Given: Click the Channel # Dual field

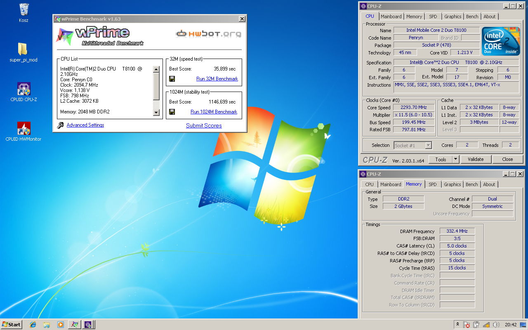Looking at the screenshot, I should coord(493,199).
